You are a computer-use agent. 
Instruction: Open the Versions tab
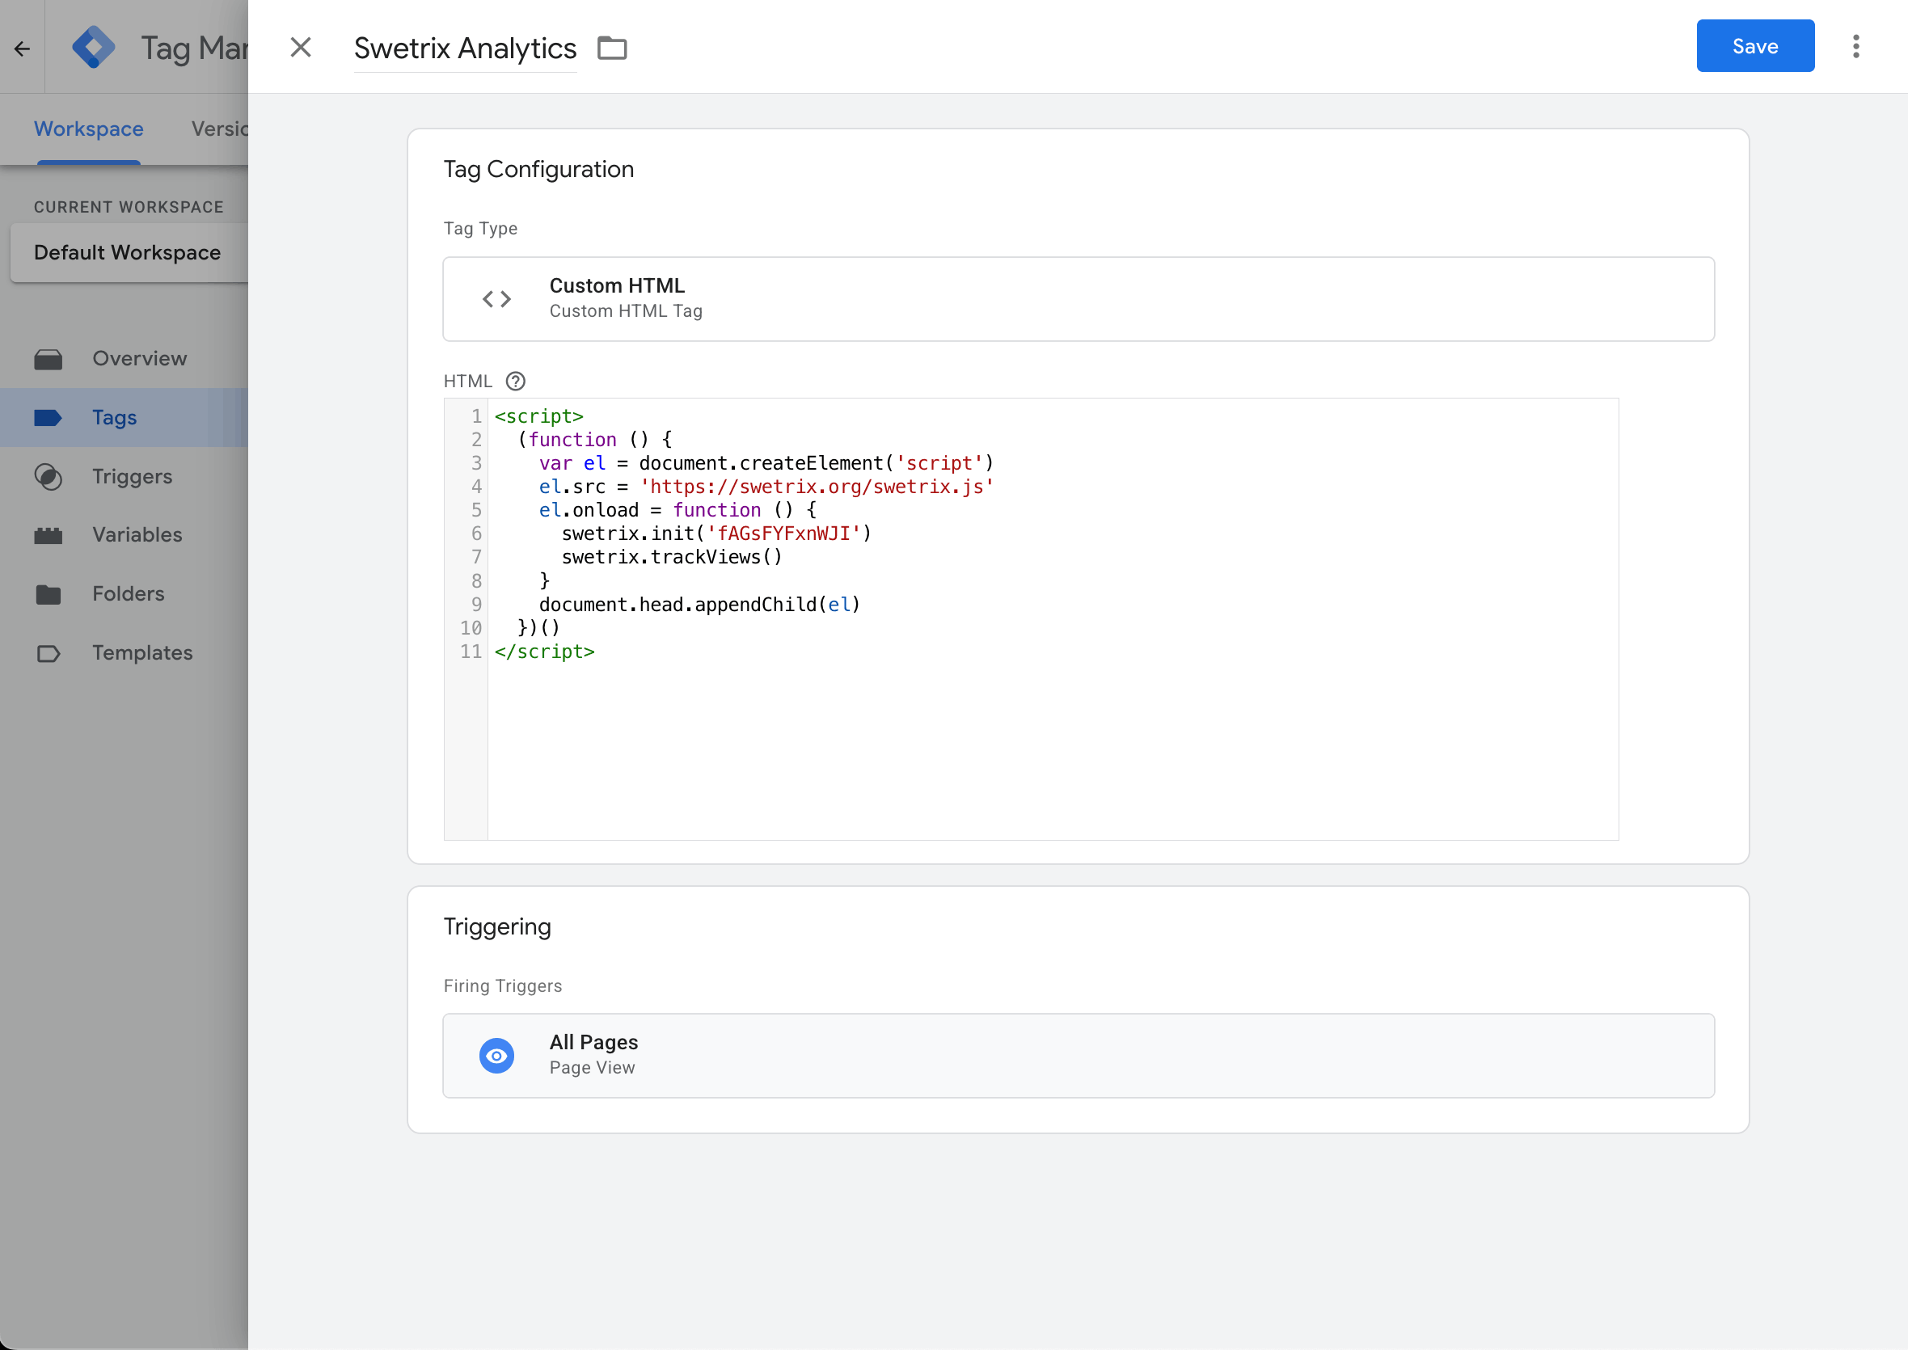point(219,129)
